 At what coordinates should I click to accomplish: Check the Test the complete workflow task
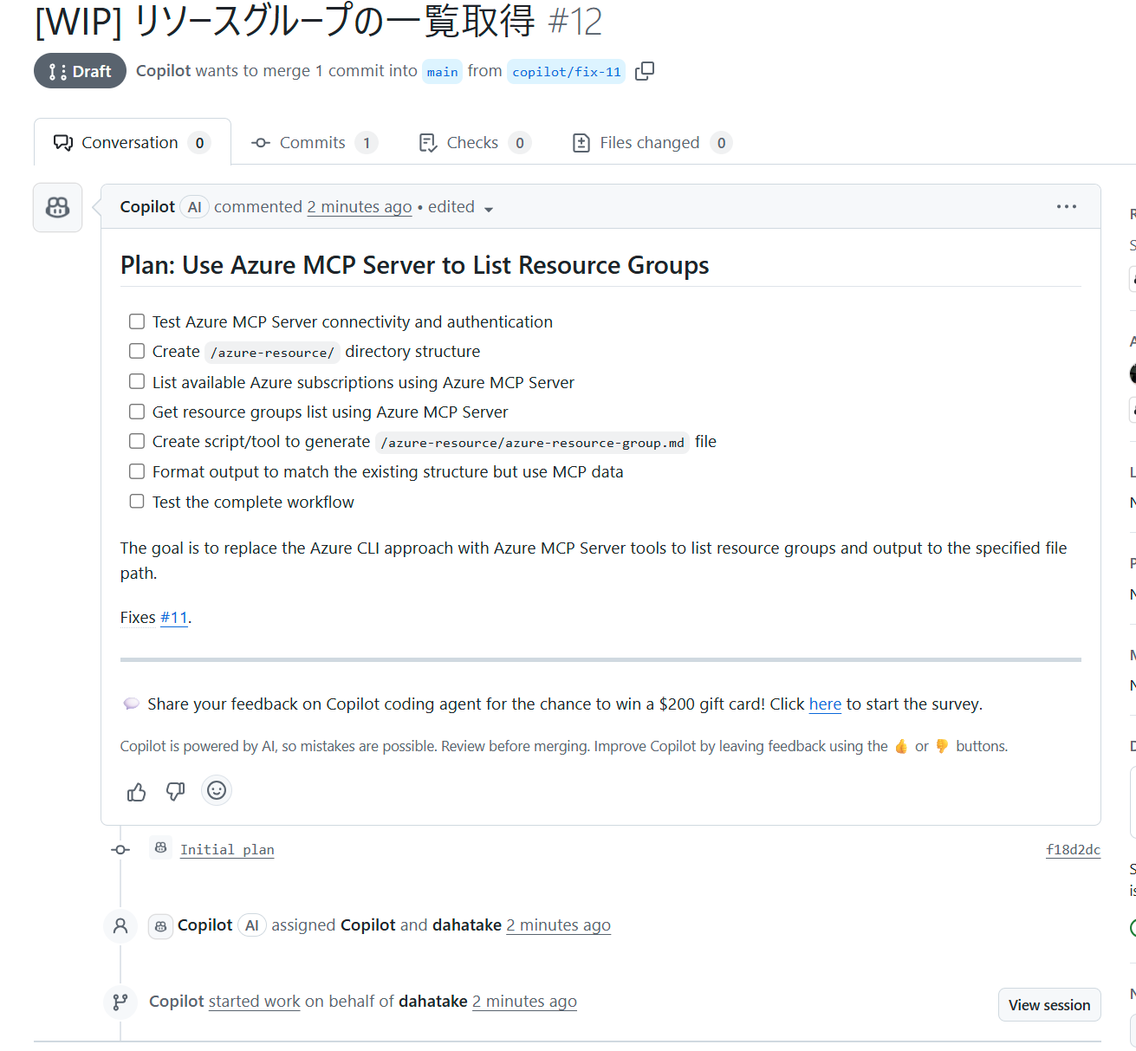[x=137, y=501]
